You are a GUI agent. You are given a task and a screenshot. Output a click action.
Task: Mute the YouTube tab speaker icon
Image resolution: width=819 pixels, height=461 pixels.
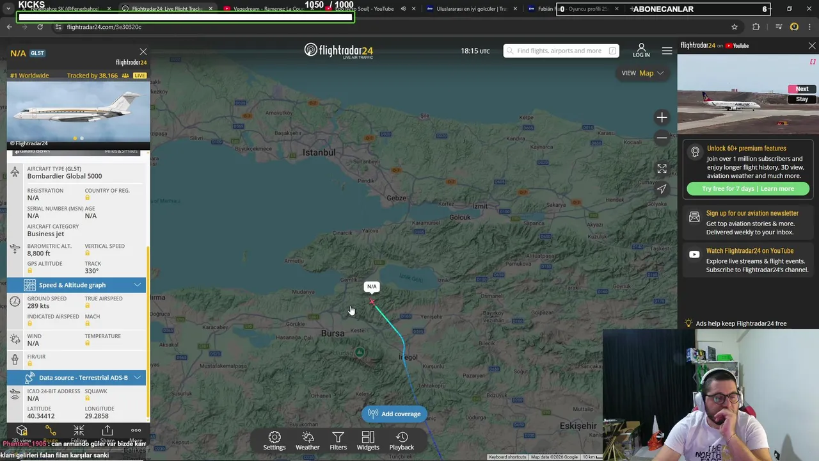[403, 9]
